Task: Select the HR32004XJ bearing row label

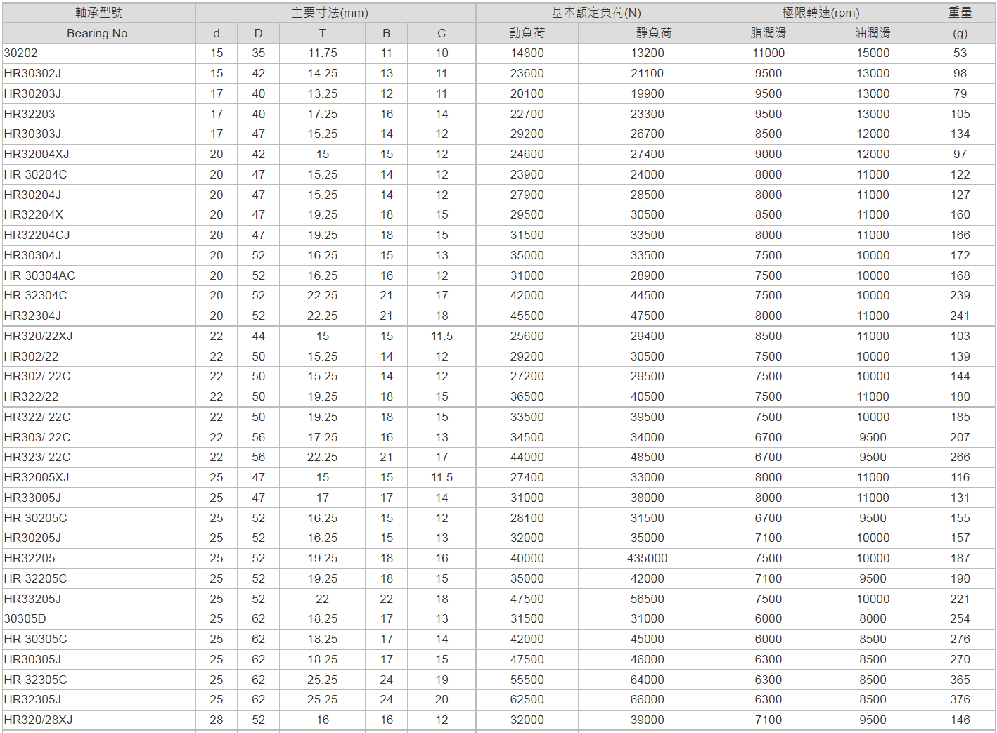Action: (x=37, y=154)
